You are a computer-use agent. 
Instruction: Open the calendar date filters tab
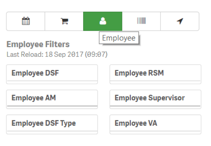(x=26, y=21)
